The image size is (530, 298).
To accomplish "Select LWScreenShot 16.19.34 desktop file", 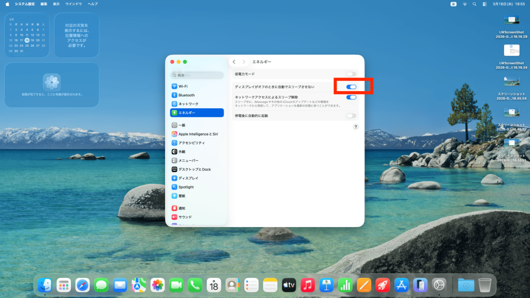I will pyautogui.click(x=511, y=57).
